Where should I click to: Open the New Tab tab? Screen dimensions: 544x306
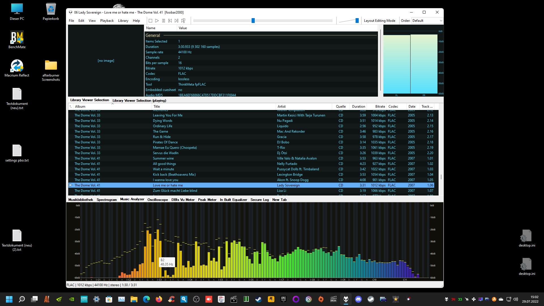pyautogui.click(x=279, y=200)
